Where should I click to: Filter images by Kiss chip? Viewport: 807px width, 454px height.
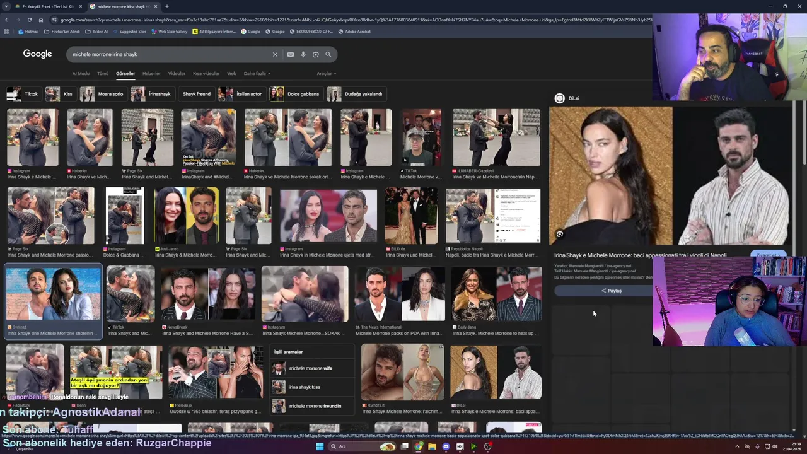tap(60, 94)
